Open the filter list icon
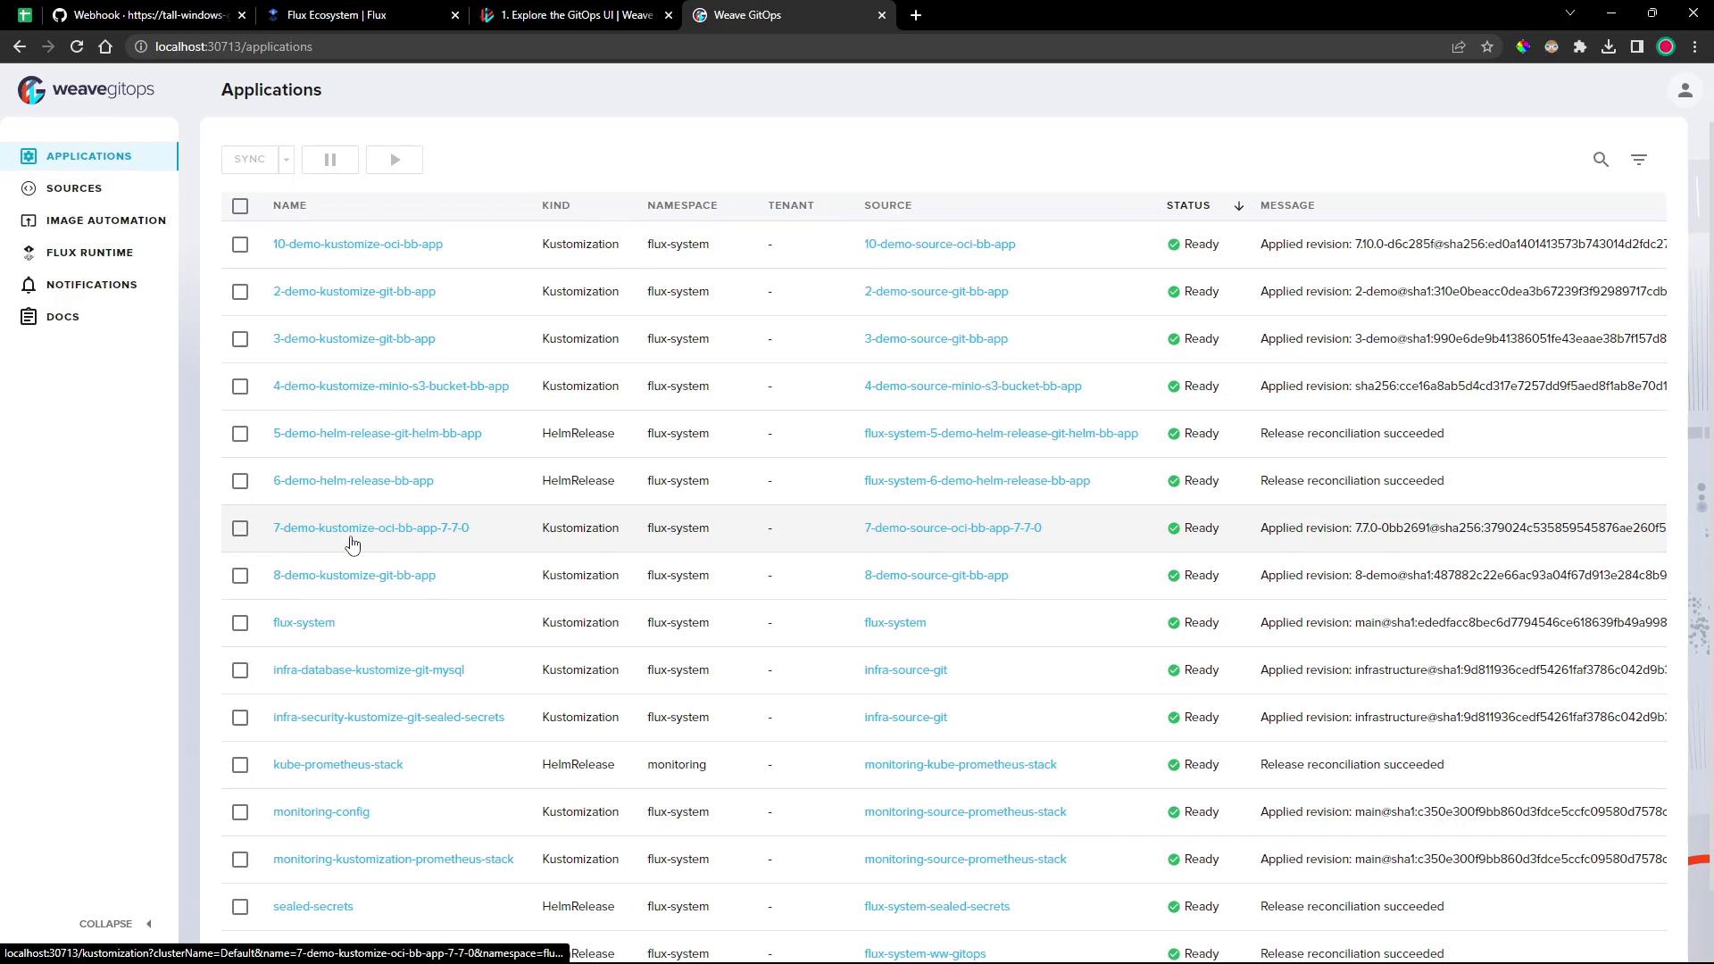 click(1639, 160)
